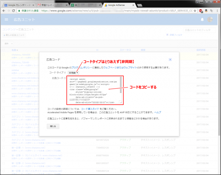Click the forward navigation arrow

8,11
